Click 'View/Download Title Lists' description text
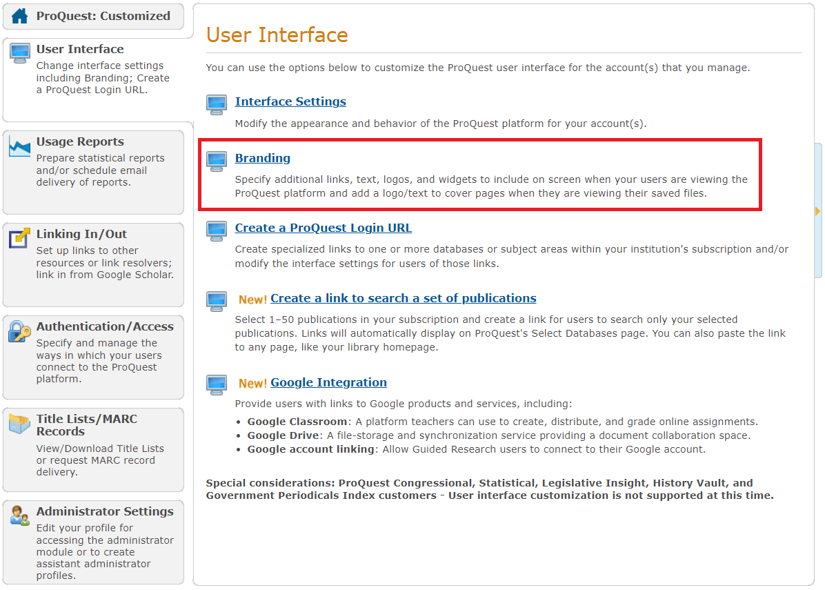 pos(100,460)
